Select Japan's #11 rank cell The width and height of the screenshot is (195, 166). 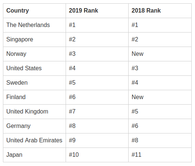(x=160, y=155)
